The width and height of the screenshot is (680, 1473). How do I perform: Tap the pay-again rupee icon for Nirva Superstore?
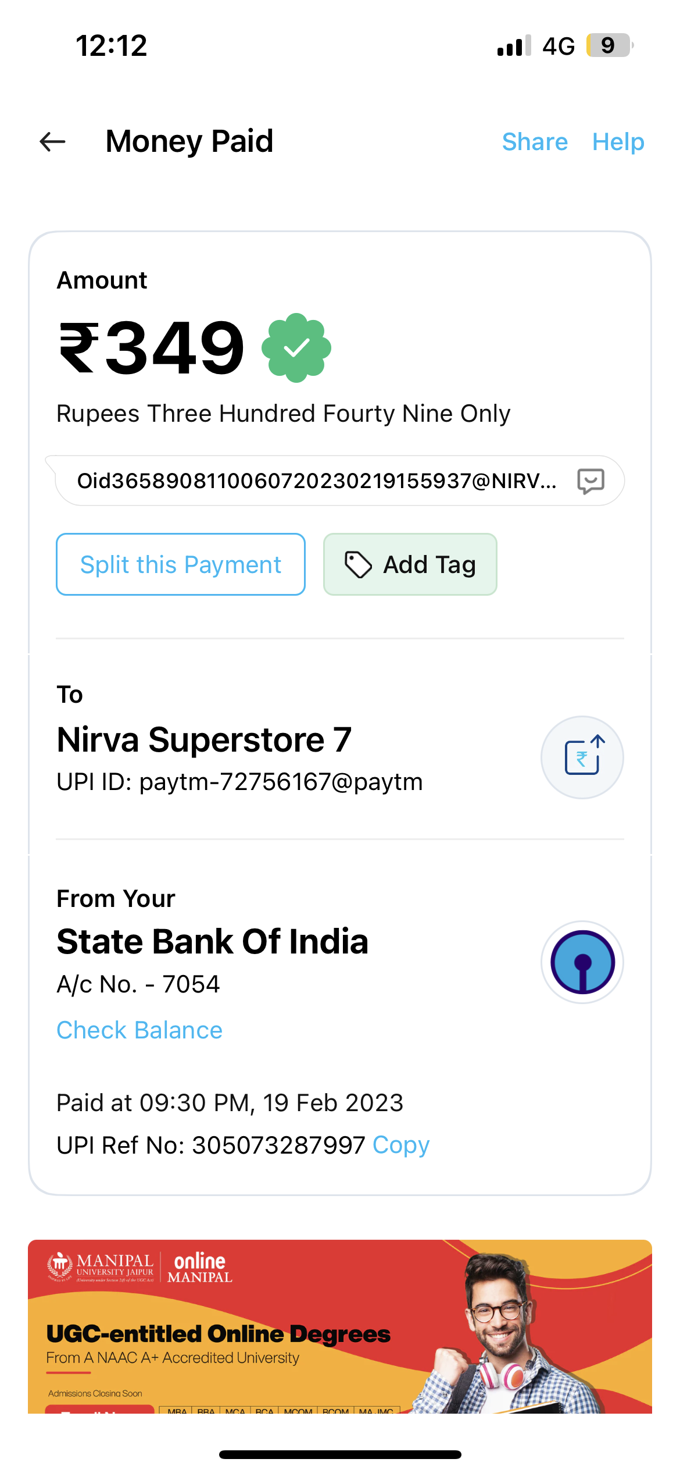[582, 757]
